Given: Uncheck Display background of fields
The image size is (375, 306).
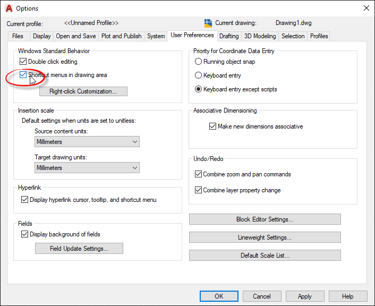Looking at the screenshot, I should pos(24,234).
